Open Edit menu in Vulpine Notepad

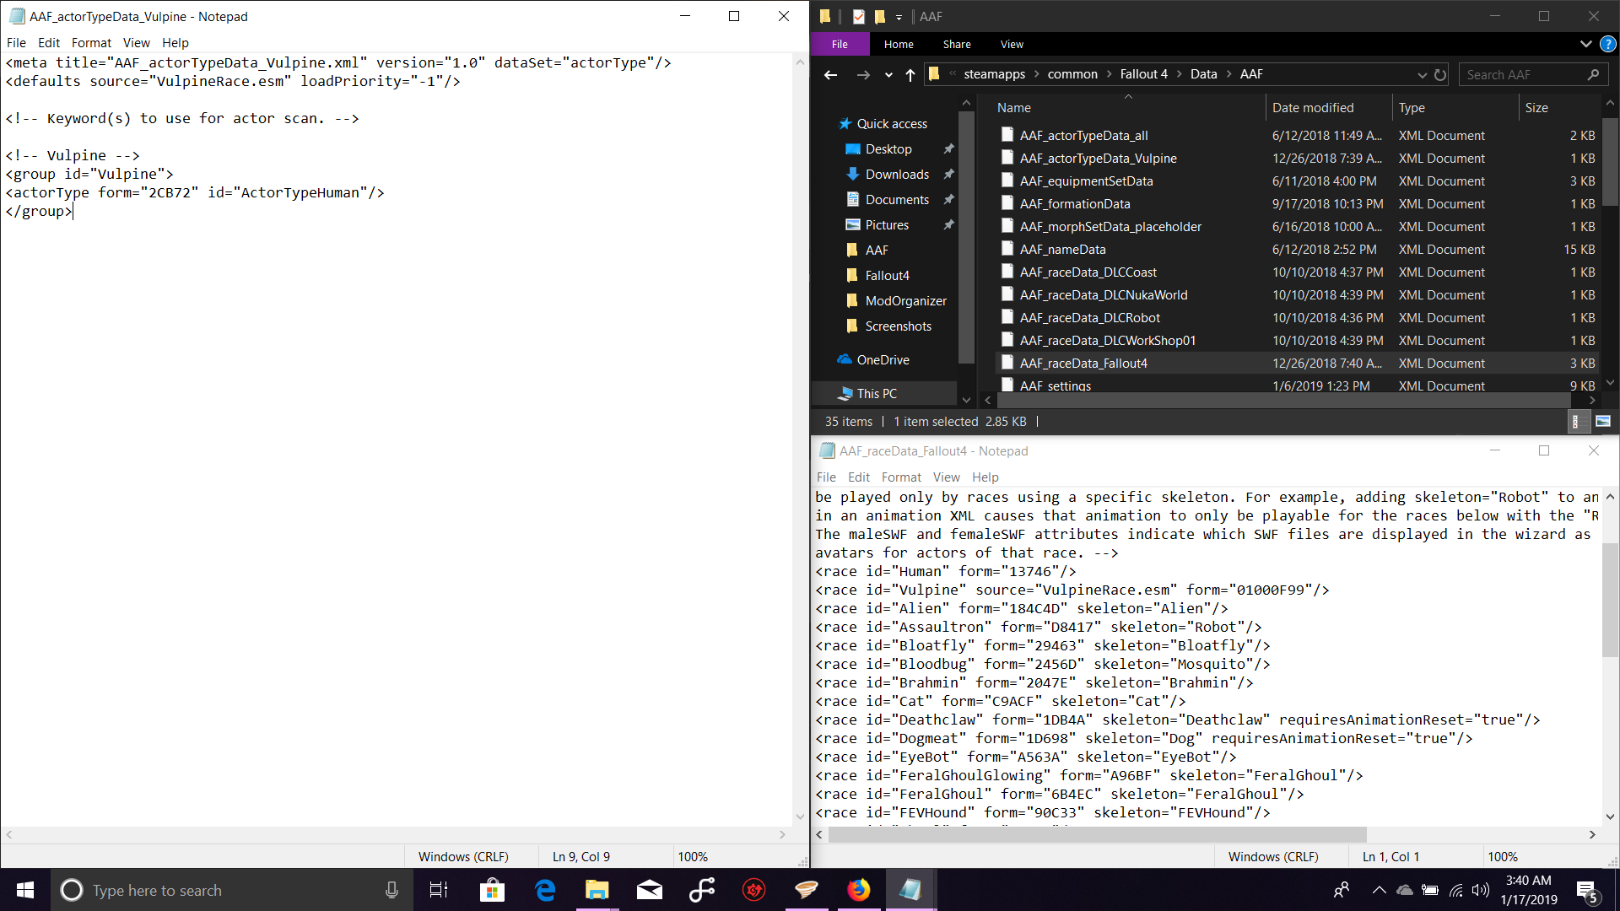coord(49,42)
